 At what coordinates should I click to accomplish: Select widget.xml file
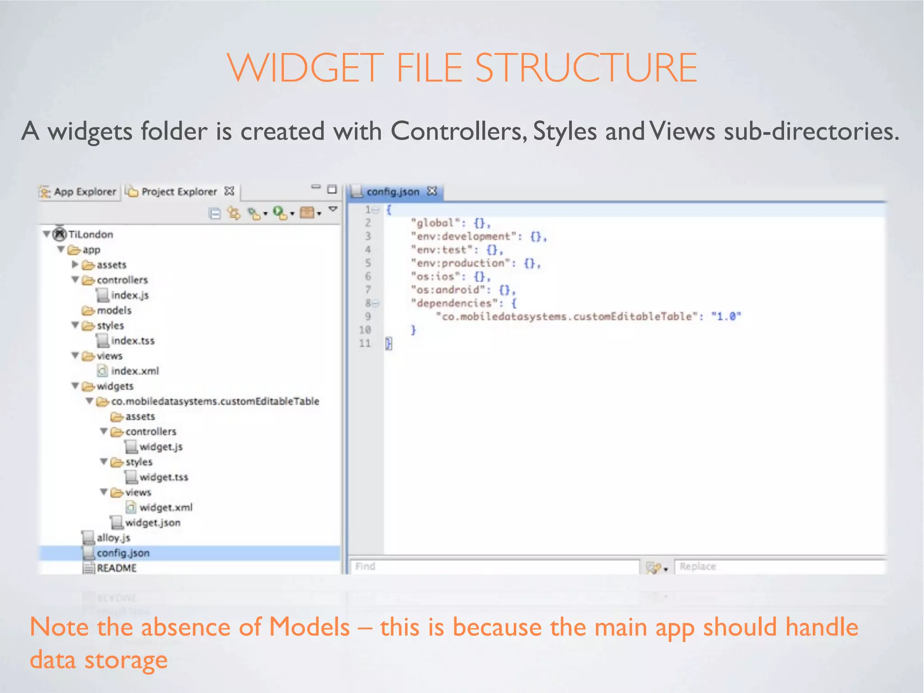[166, 508]
